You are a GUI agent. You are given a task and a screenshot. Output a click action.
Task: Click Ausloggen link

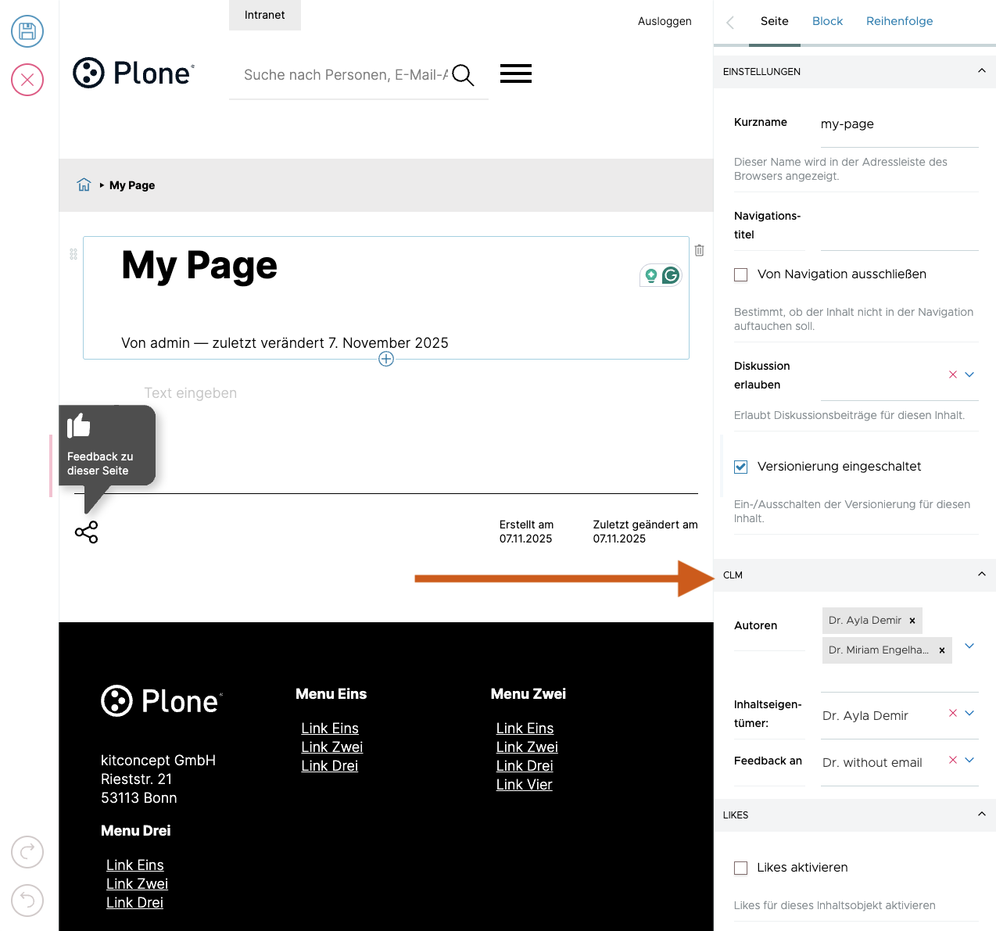point(665,21)
